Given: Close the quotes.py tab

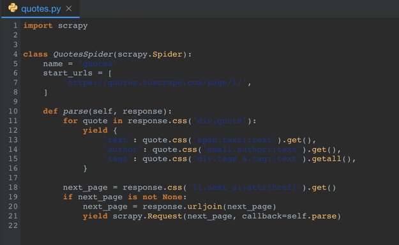Looking at the screenshot, I should [69, 9].
